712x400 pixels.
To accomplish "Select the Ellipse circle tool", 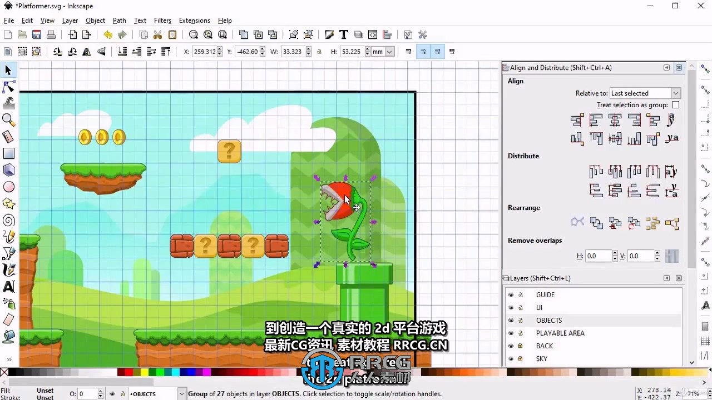I will click(x=8, y=187).
